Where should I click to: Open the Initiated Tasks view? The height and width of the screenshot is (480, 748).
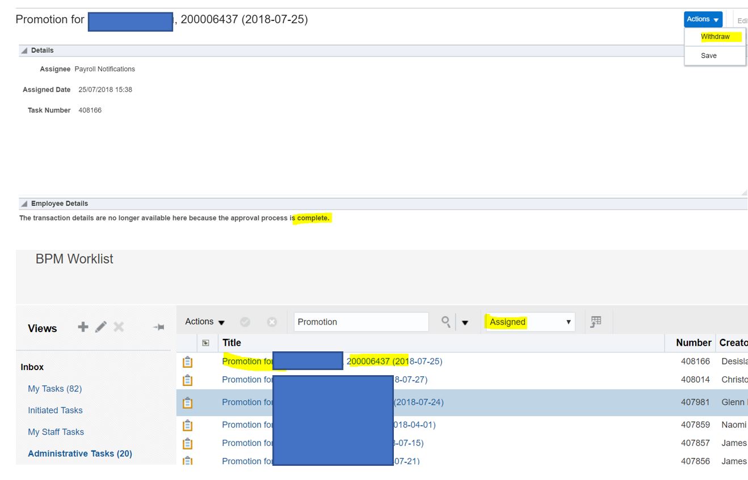tap(55, 410)
